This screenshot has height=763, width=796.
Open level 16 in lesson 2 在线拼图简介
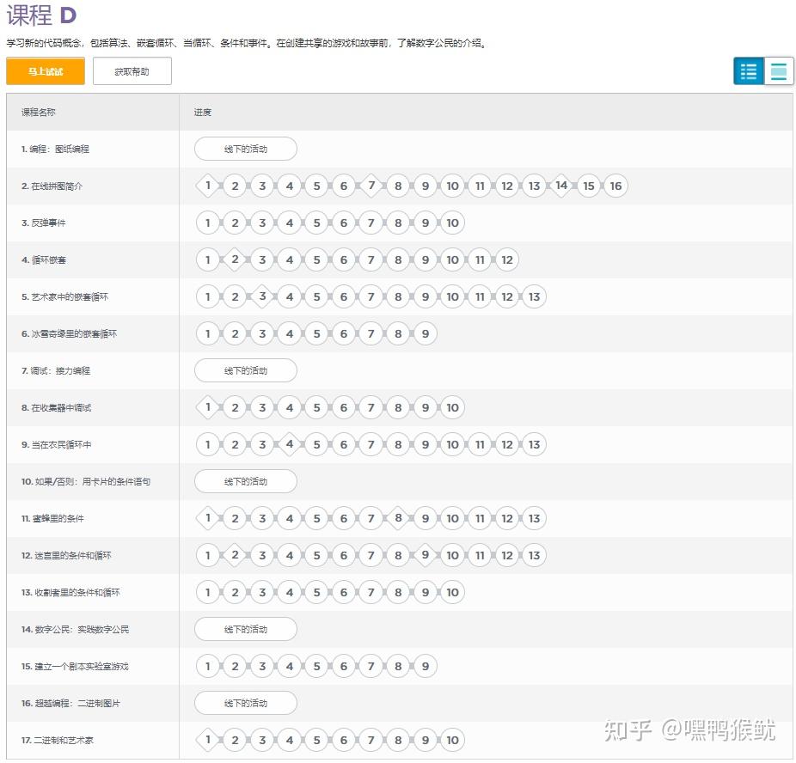tap(615, 186)
